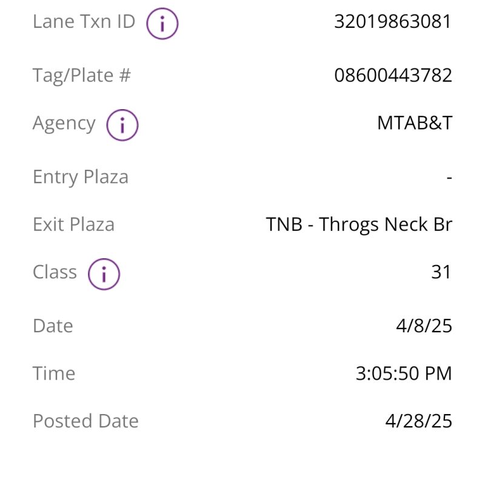Show Class info tooltip icon
485x485 pixels.
tap(104, 274)
